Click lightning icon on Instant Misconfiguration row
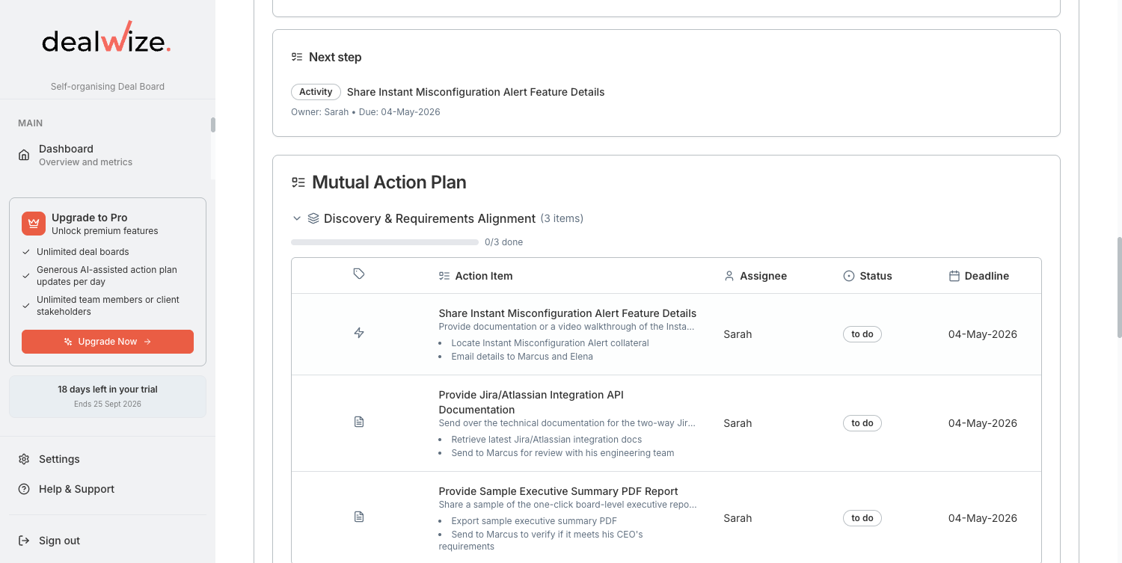The width and height of the screenshot is (1122, 563). [x=359, y=333]
